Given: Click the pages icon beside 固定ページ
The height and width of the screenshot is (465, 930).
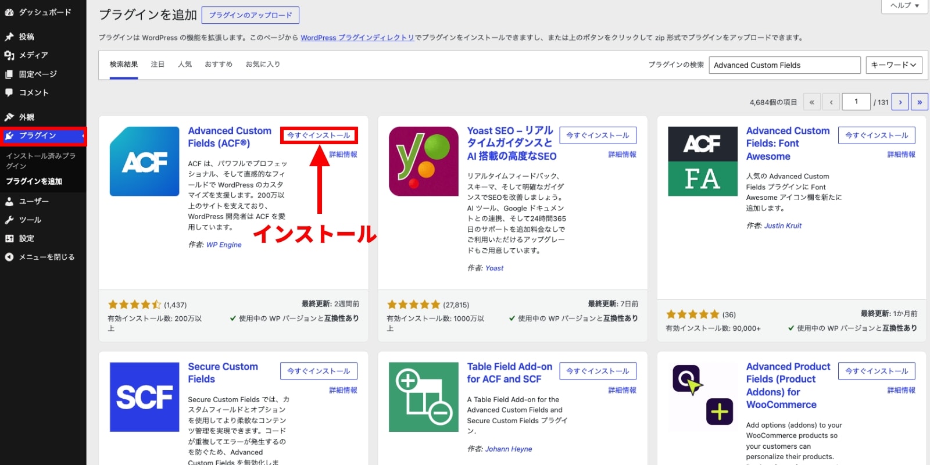Looking at the screenshot, I should pos(9,74).
